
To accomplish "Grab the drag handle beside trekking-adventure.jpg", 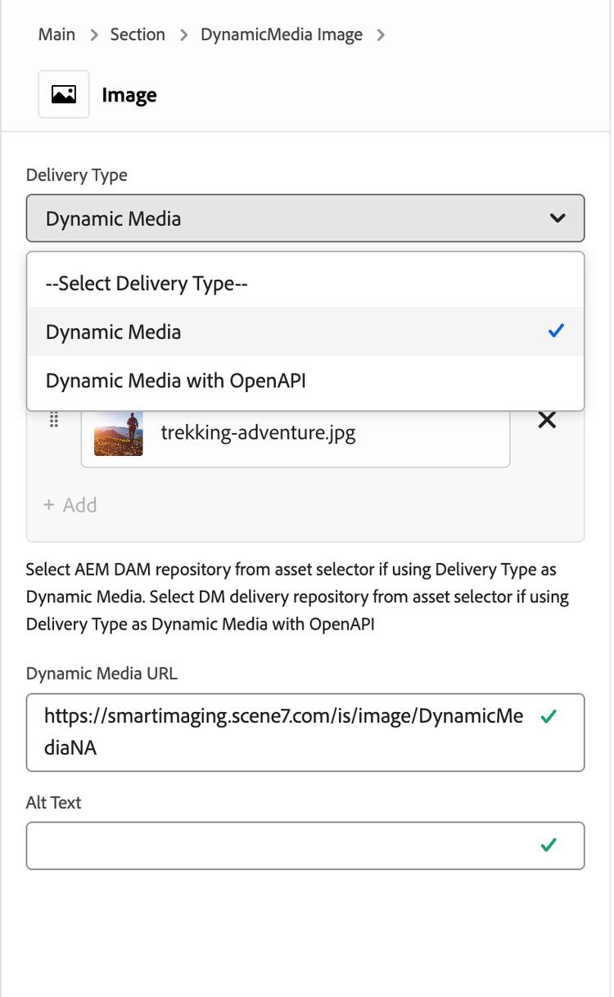I will [54, 420].
